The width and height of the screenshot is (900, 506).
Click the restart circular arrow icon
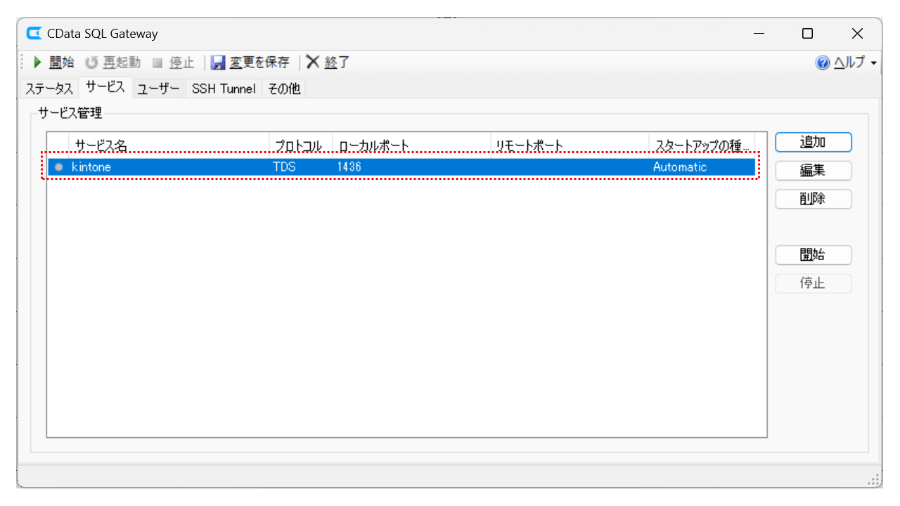91,63
